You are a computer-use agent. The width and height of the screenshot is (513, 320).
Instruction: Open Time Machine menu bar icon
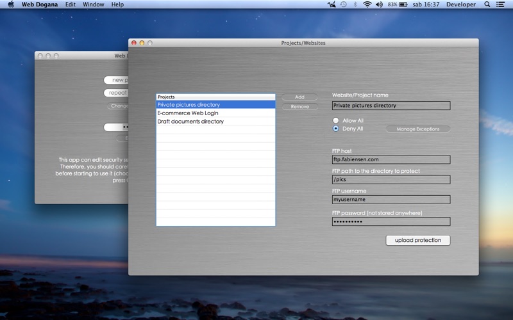tap(343, 4)
